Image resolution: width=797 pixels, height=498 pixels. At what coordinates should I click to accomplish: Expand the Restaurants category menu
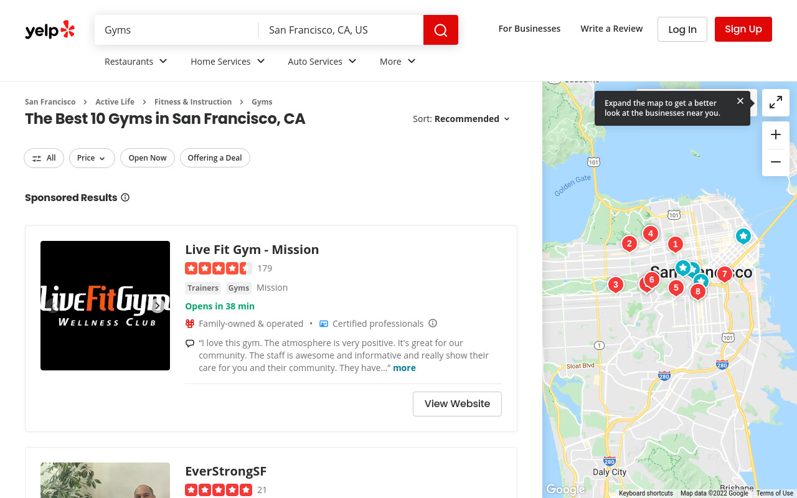coord(136,61)
